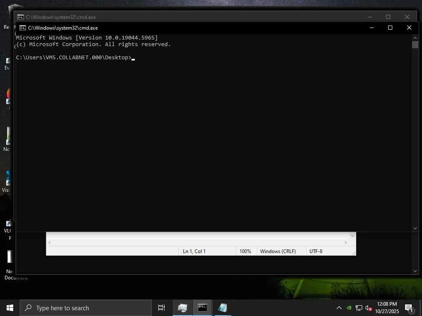Maximize the background cmd.exe window
This screenshot has height=316, width=422.
tap(388, 17)
